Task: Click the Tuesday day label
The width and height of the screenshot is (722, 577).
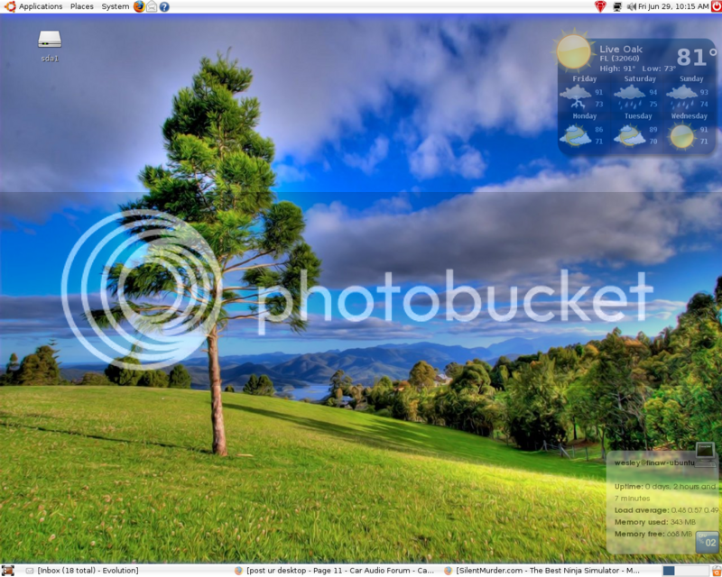Action: 638,116
